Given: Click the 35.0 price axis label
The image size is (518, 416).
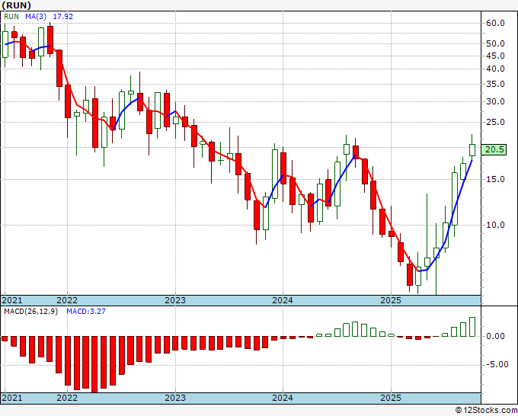Looking at the screenshot, I should coord(496,85).
